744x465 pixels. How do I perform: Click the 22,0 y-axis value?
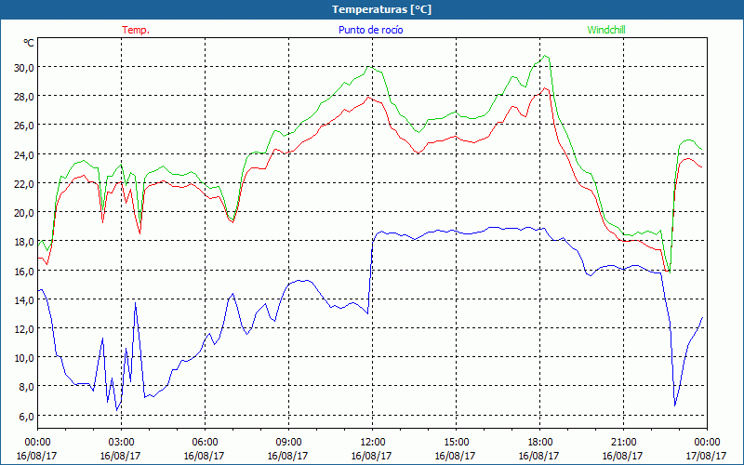point(24,183)
